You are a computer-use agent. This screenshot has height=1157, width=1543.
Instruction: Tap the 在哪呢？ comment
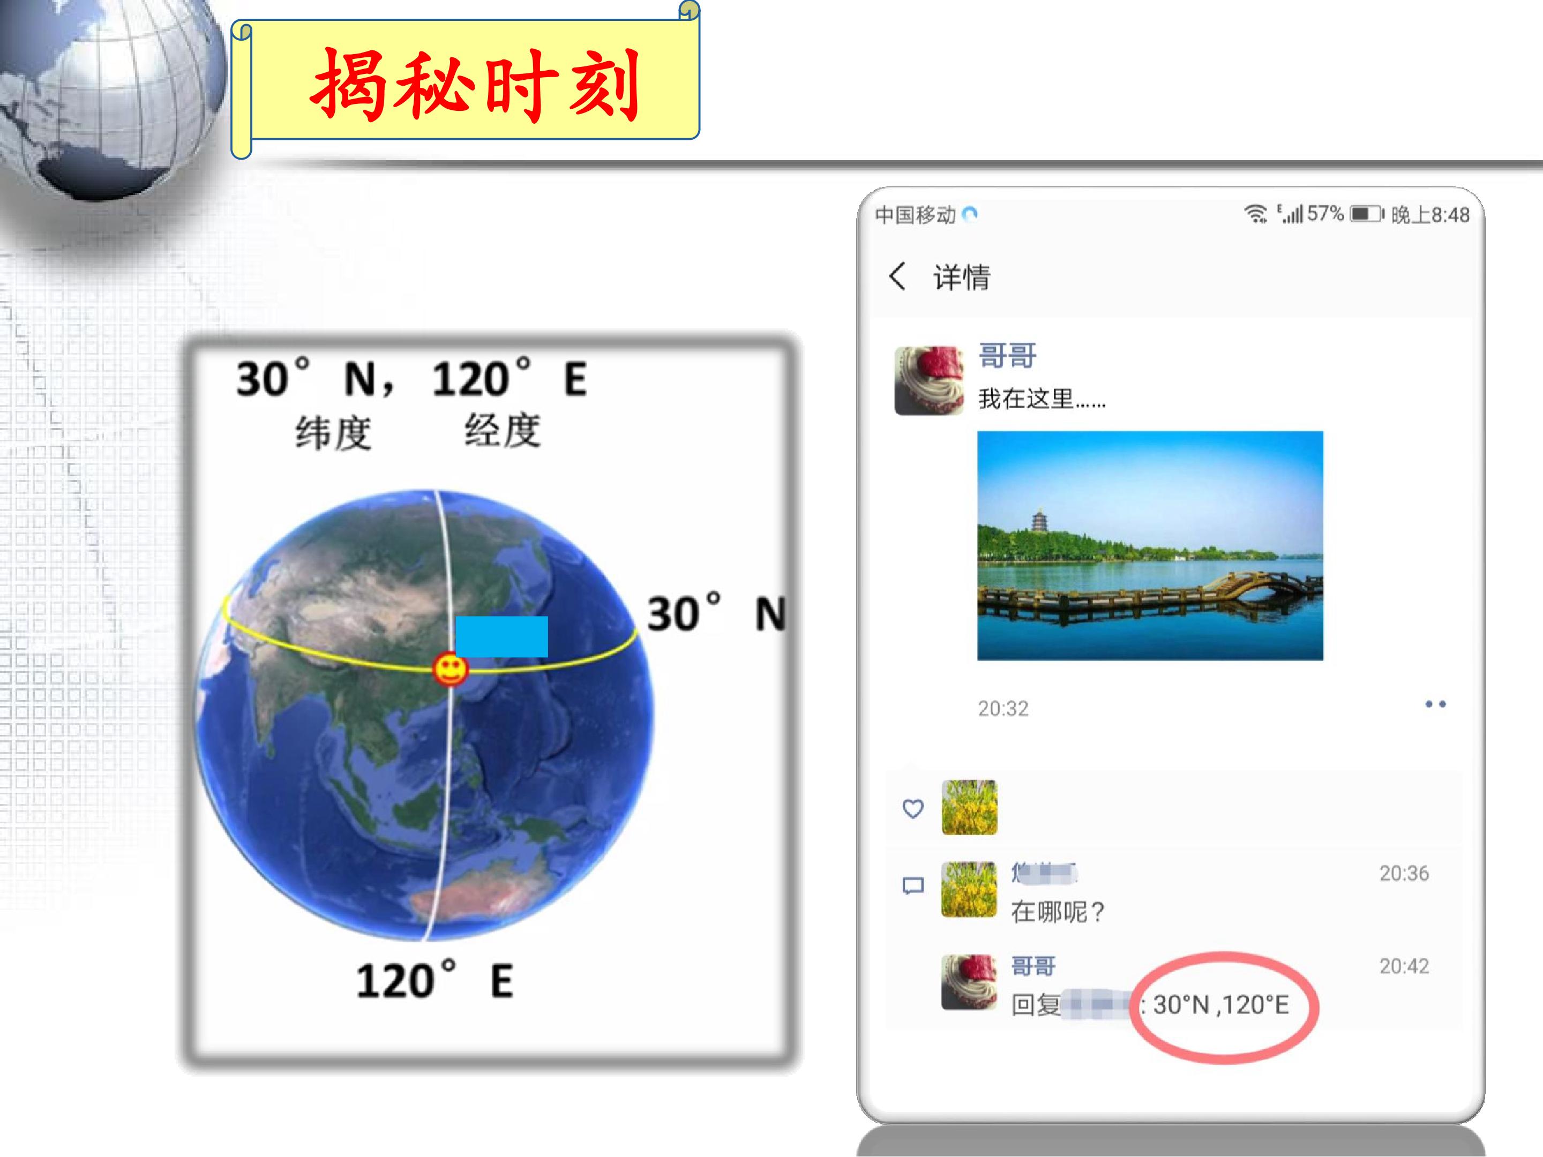(x=1058, y=912)
